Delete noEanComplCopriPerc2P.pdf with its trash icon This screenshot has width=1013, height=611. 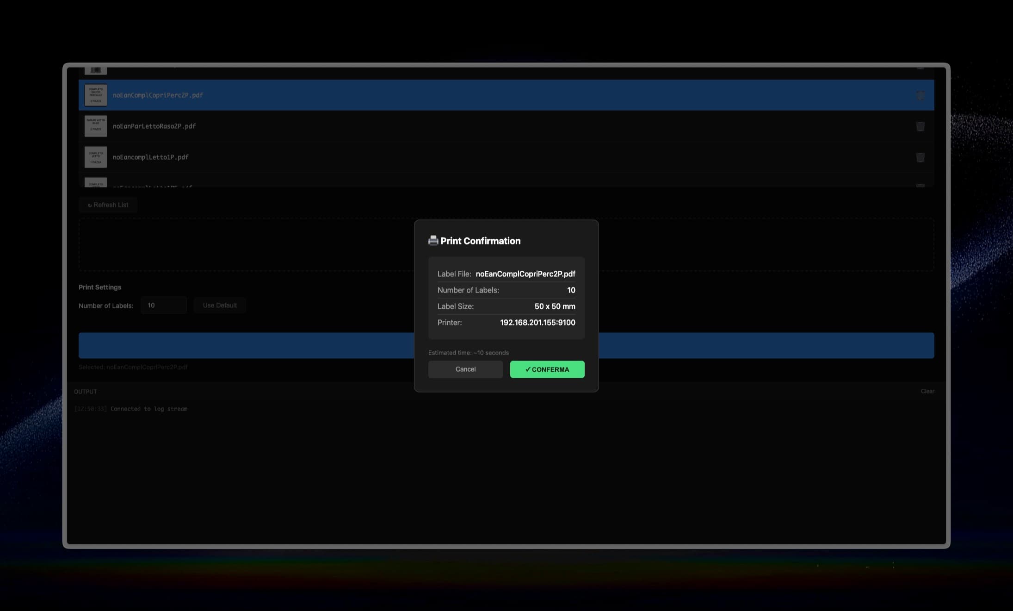[920, 95]
